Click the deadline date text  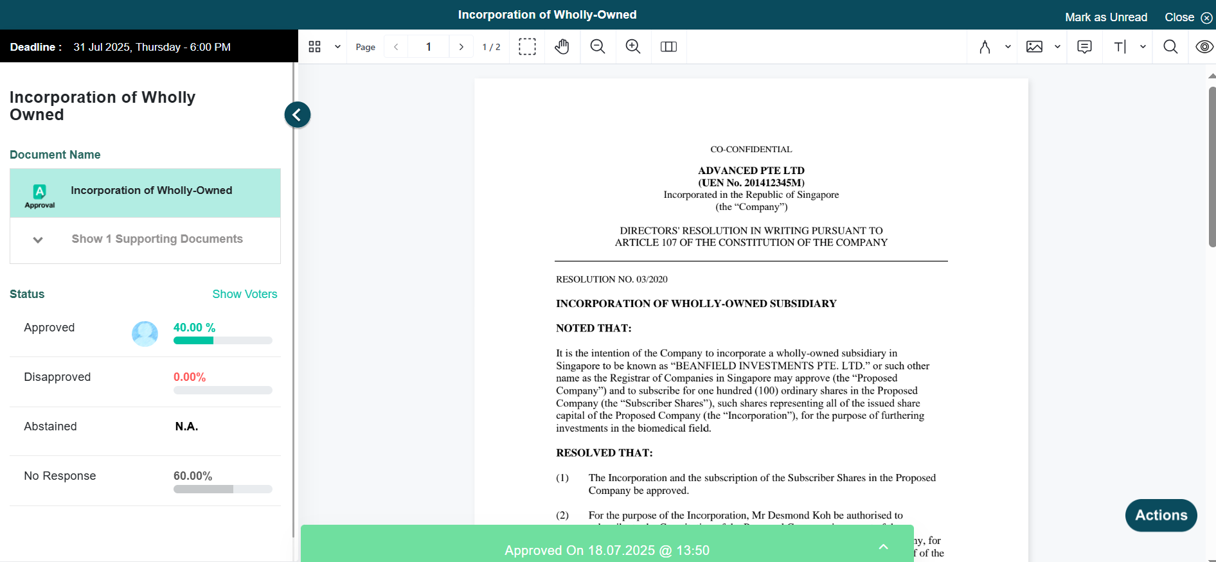coord(152,47)
